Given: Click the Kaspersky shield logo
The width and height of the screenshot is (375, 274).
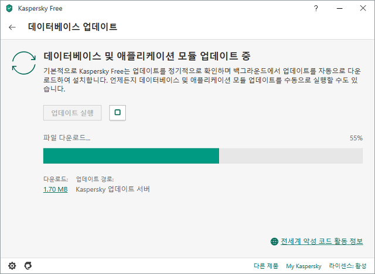Looking at the screenshot, I should click(9, 8).
